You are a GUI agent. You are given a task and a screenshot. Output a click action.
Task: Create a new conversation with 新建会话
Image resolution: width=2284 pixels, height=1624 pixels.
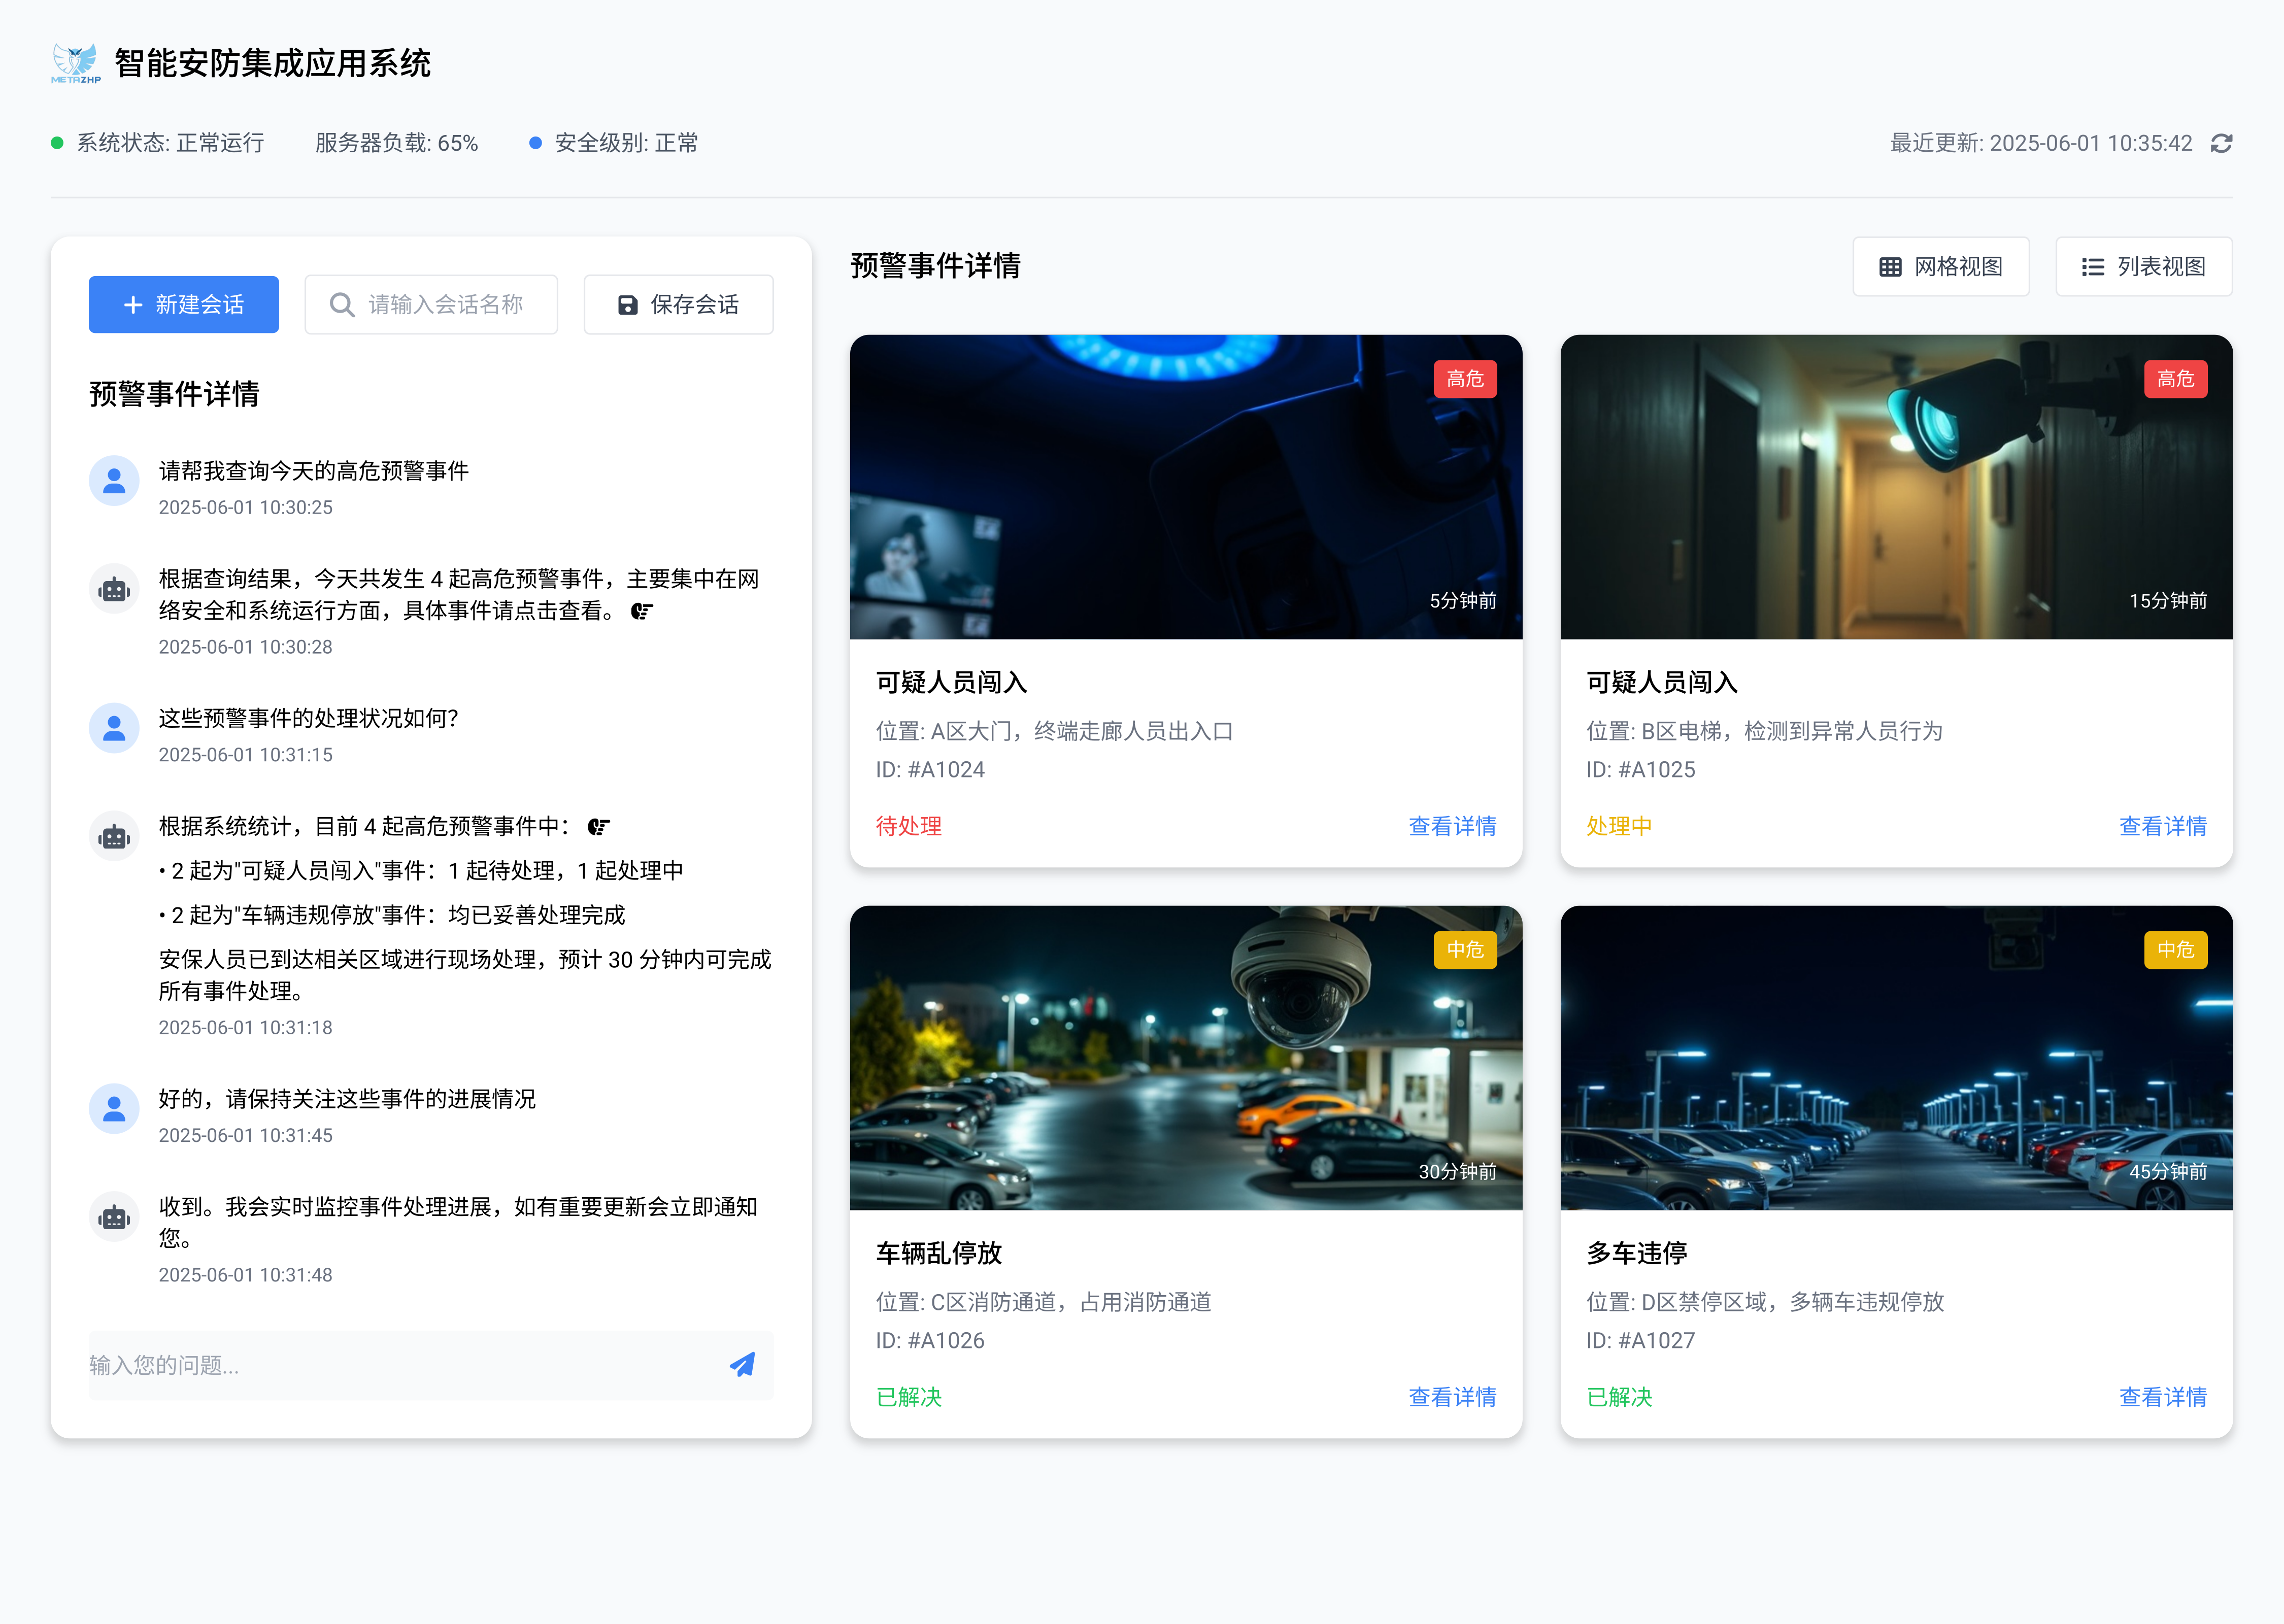coord(183,305)
